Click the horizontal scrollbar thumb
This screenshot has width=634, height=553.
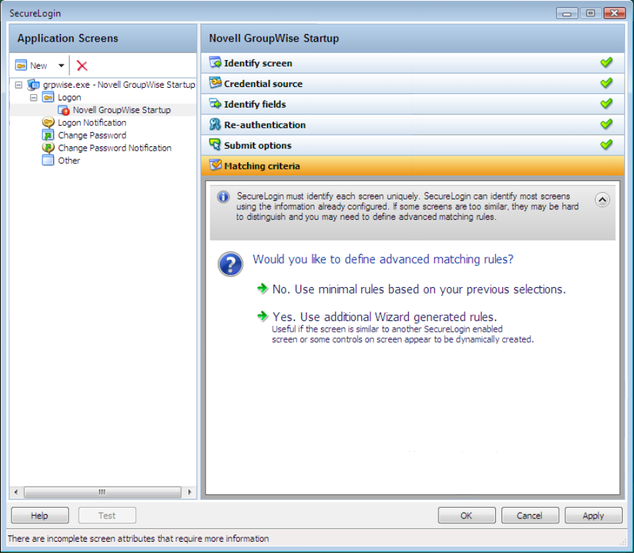coord(102,492)
